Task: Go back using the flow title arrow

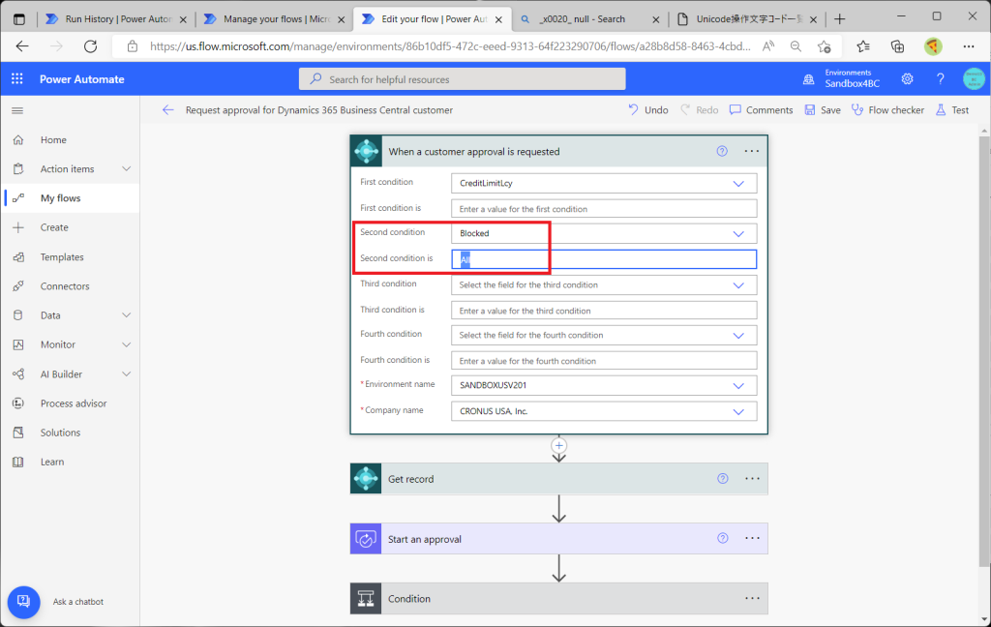Action: 167,110
